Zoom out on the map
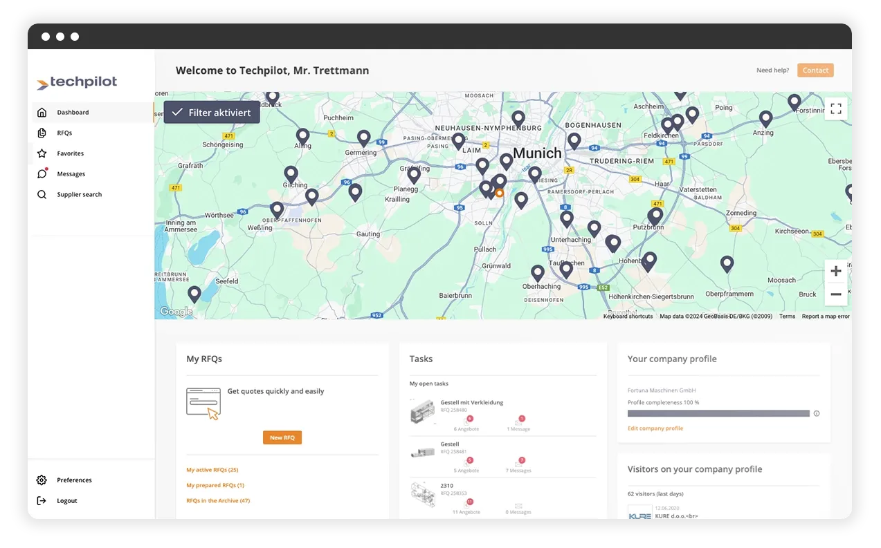 pyautogui.click(x=836, y=294)
